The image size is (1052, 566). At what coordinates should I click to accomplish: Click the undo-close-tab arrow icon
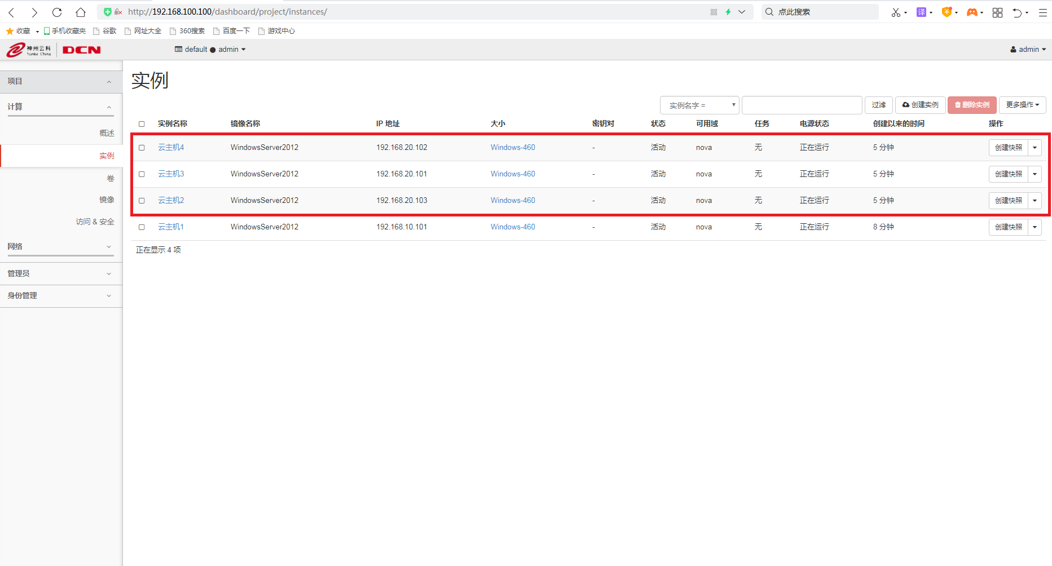coord(1017,12)
